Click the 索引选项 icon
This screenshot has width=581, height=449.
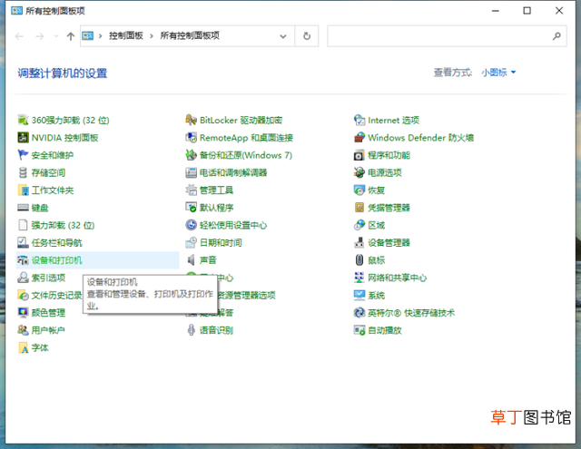tap(23, 278)
